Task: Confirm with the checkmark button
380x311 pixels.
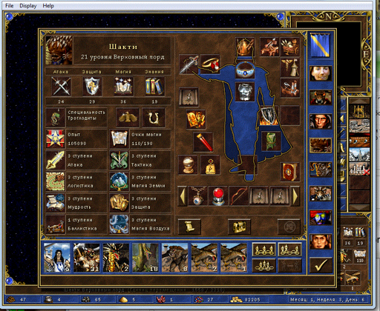Action: [321, 265]
